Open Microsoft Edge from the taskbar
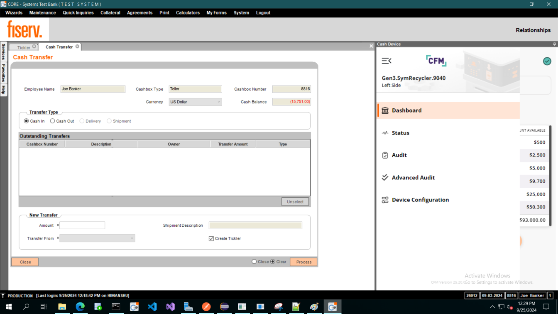The width and height of the screenshot is (558, 314). [x=80, y=307]
